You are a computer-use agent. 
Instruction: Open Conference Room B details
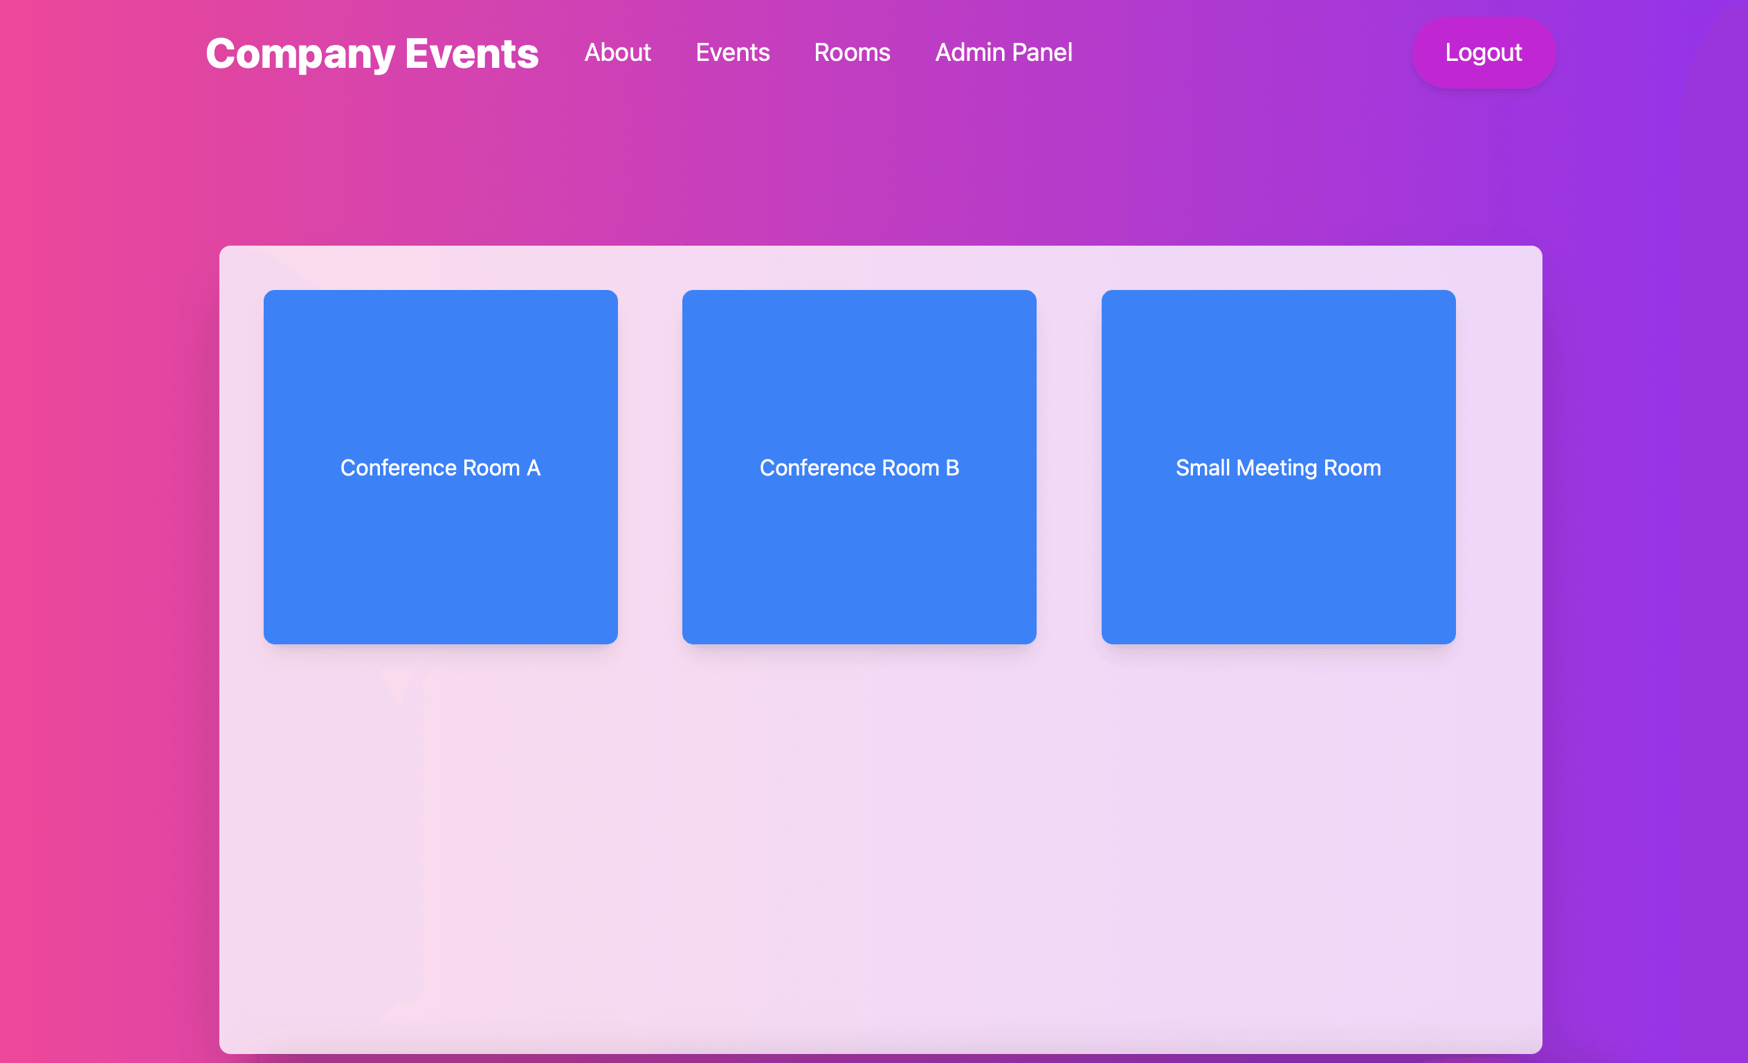pos(859,467)
